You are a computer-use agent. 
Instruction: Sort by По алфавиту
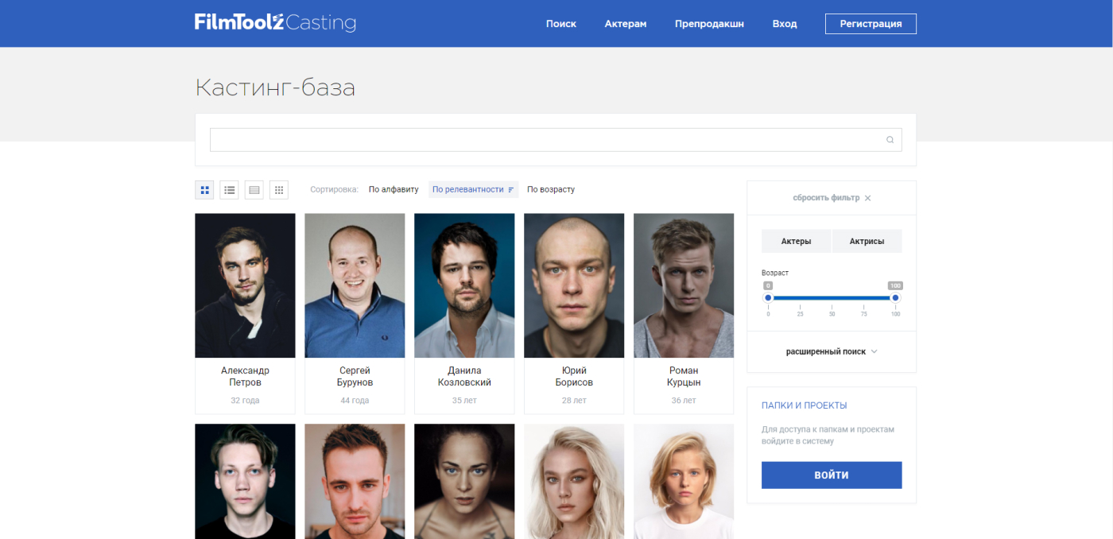pyautogui.click(x=394, y=190)
